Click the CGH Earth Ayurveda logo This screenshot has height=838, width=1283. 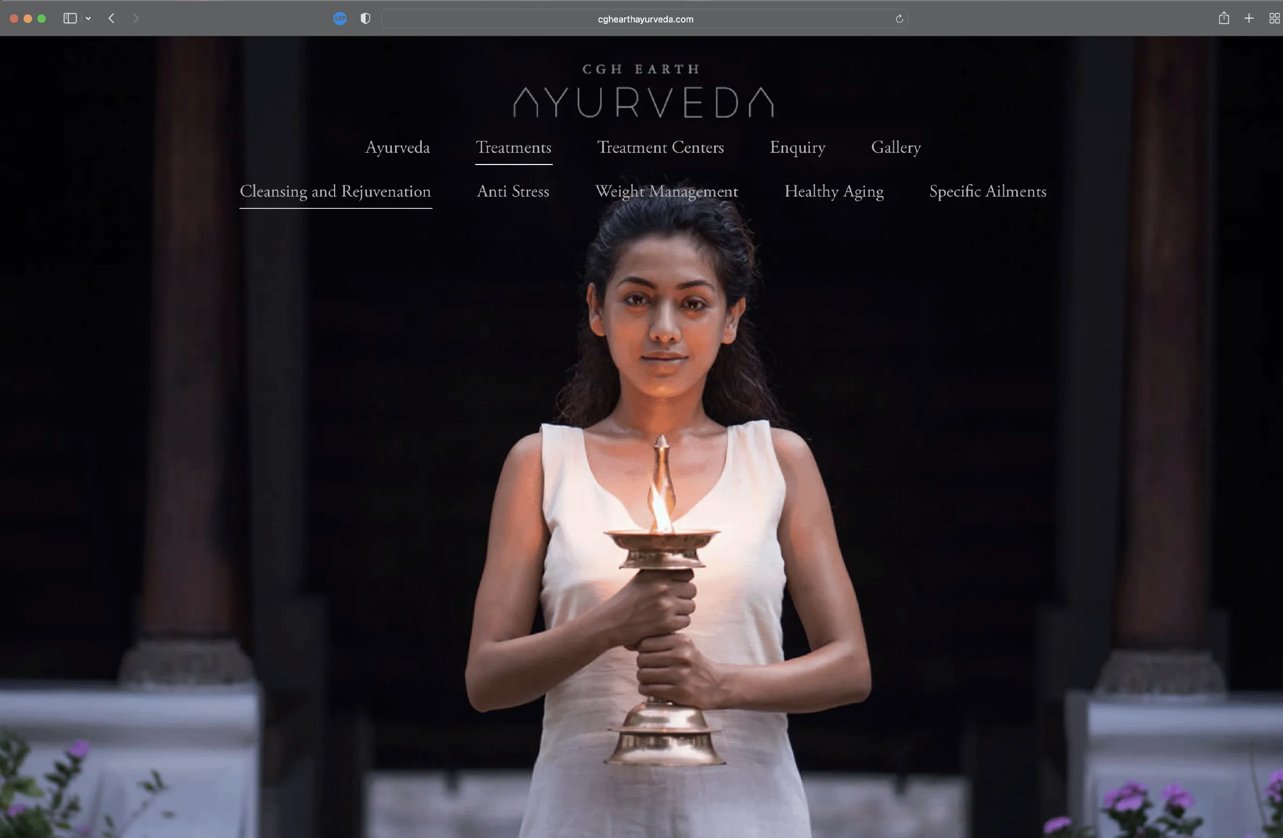[643, 90]
